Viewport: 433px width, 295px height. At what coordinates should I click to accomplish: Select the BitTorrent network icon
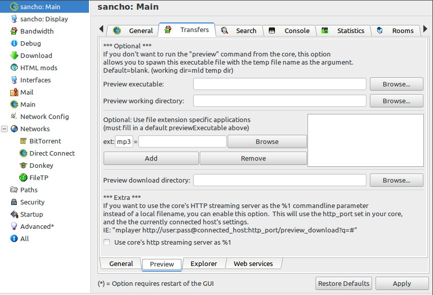click(x=23, y=141)
